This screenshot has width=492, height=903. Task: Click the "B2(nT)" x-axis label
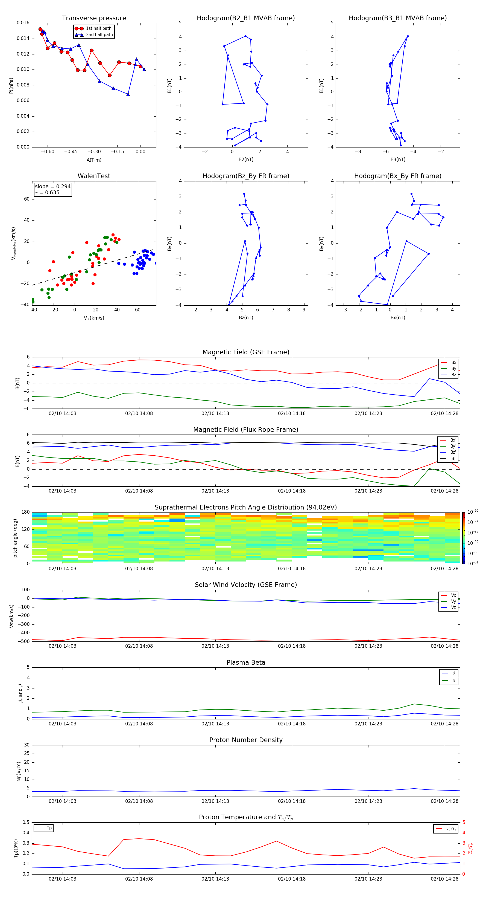click(246, 160)
